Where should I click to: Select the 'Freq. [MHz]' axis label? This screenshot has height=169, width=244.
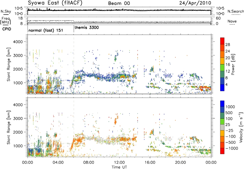click(x=6, y=20)
